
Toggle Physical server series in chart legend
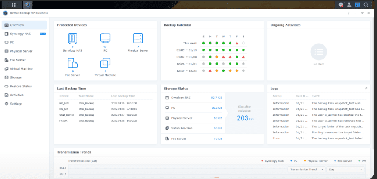(316, 161)
